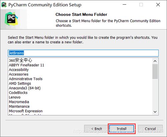The height and width of the screenshot is (137, 167).
Task: Click the PyCharm title bar icon
Action: tap(4, 5)
